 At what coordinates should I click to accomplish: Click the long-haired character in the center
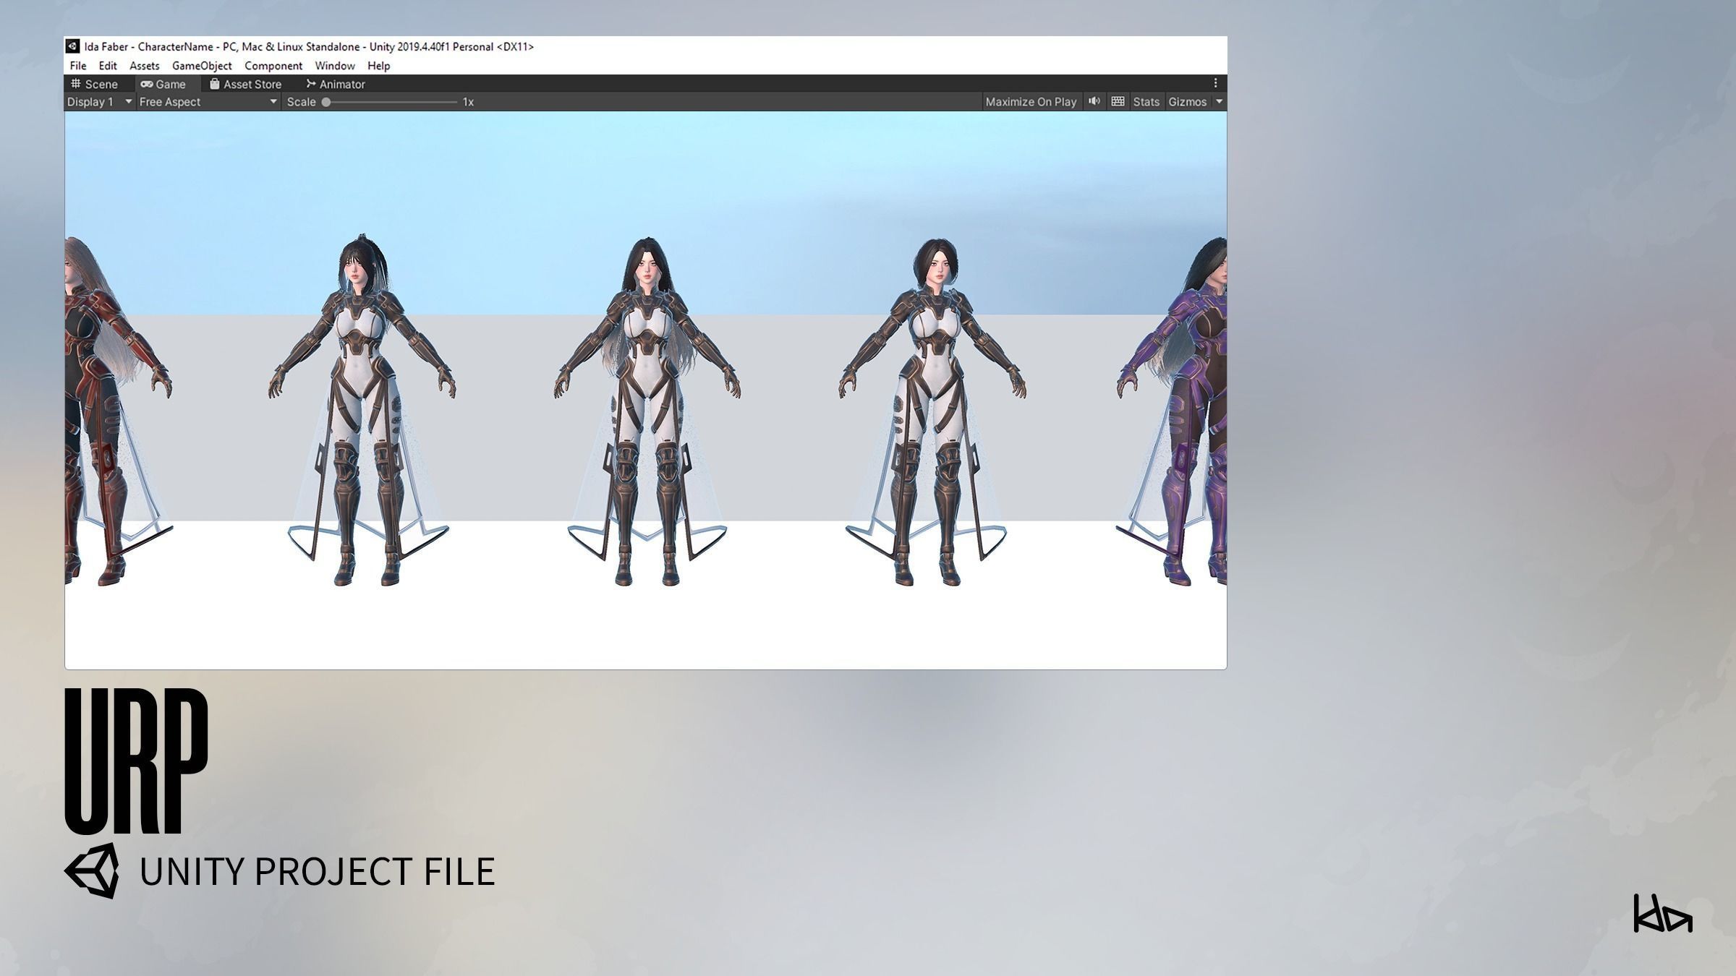[647, 411]
